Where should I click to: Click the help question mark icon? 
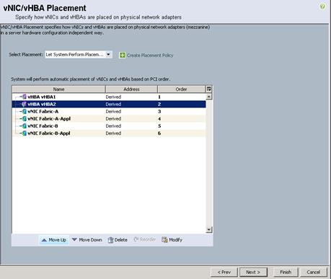(x=322, y=6)
